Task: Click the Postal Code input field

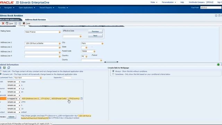Action: [x=87, y=51]
